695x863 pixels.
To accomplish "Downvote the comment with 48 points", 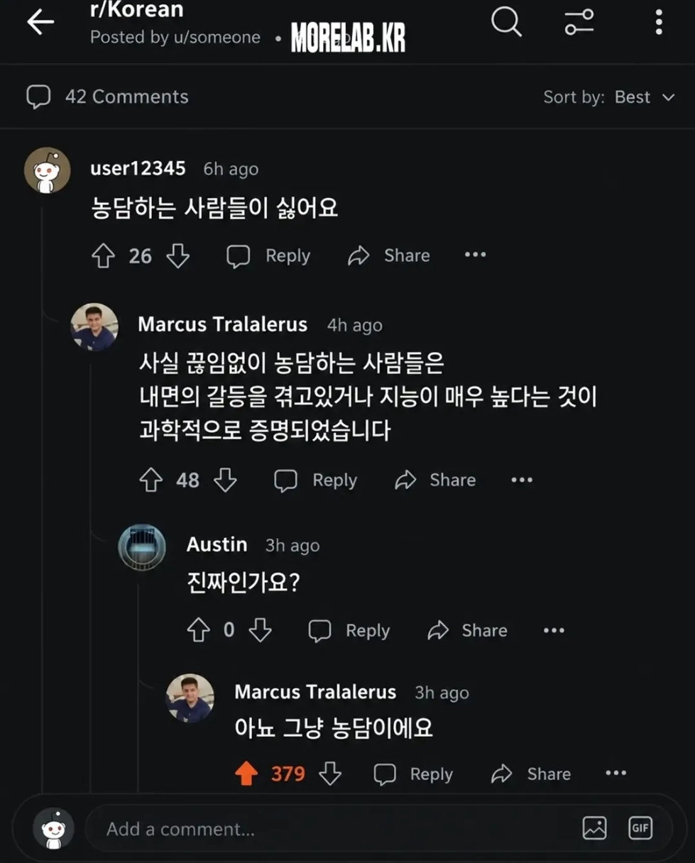I will pos(225,480).
